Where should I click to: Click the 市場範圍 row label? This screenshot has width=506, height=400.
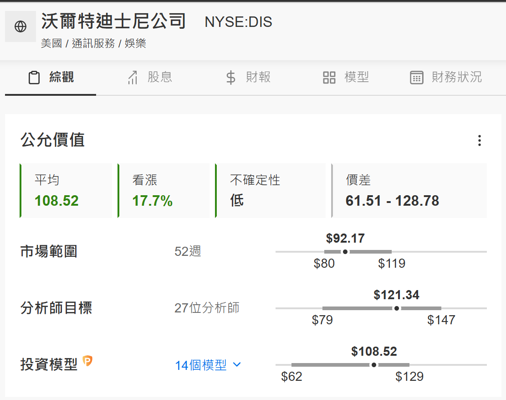point(49,251)
